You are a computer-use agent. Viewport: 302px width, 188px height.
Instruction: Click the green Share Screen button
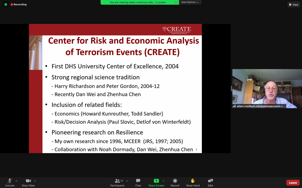(156, 183)
